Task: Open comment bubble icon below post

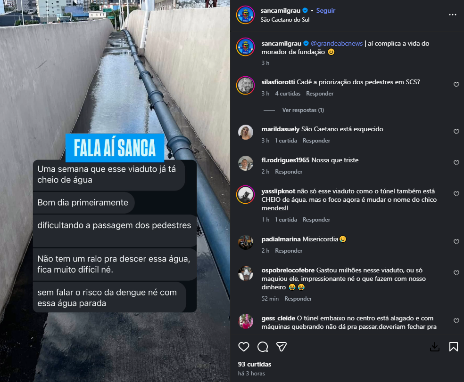Action: [263, 347]
